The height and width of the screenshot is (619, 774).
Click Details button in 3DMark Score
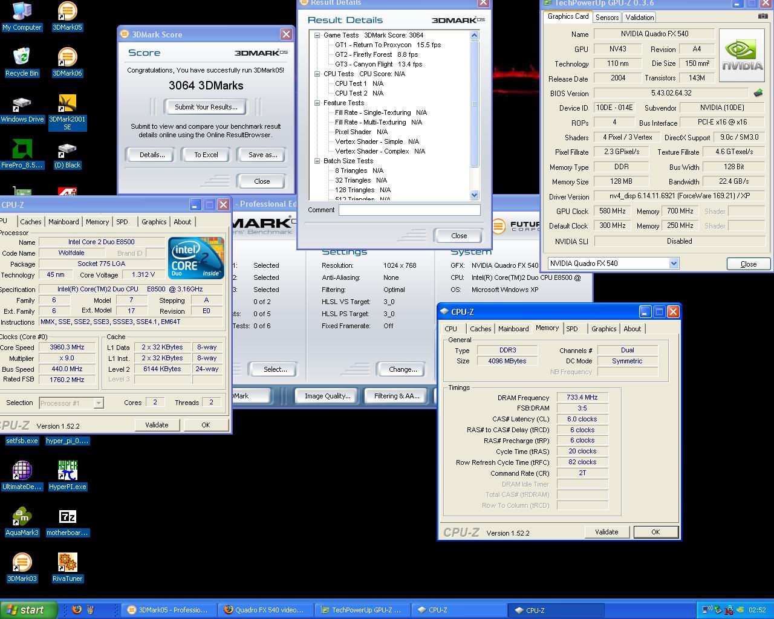coord(152,155)
